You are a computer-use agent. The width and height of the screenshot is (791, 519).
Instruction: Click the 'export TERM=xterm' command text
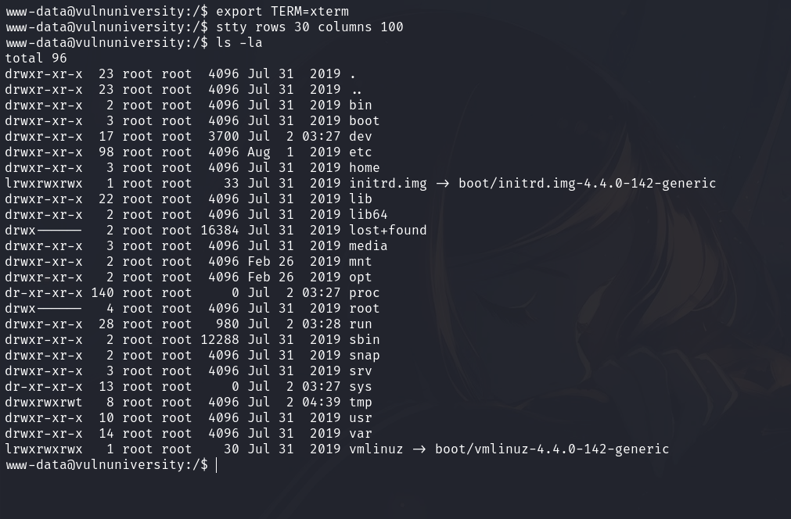click(282, 12)
